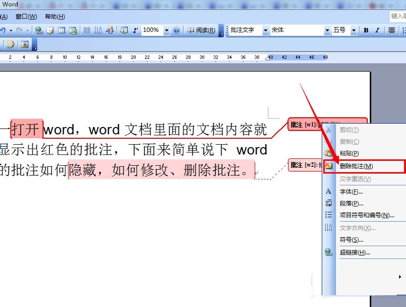This screenshot has width=406, height=307.
Task: Click the help search input box
Action: coord(398,17)
